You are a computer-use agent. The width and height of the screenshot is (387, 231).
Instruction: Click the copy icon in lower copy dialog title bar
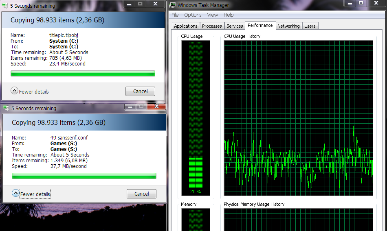tap(6, 108)
